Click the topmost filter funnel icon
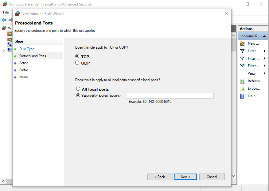This screenshot has height=191, width=269. 242,51
